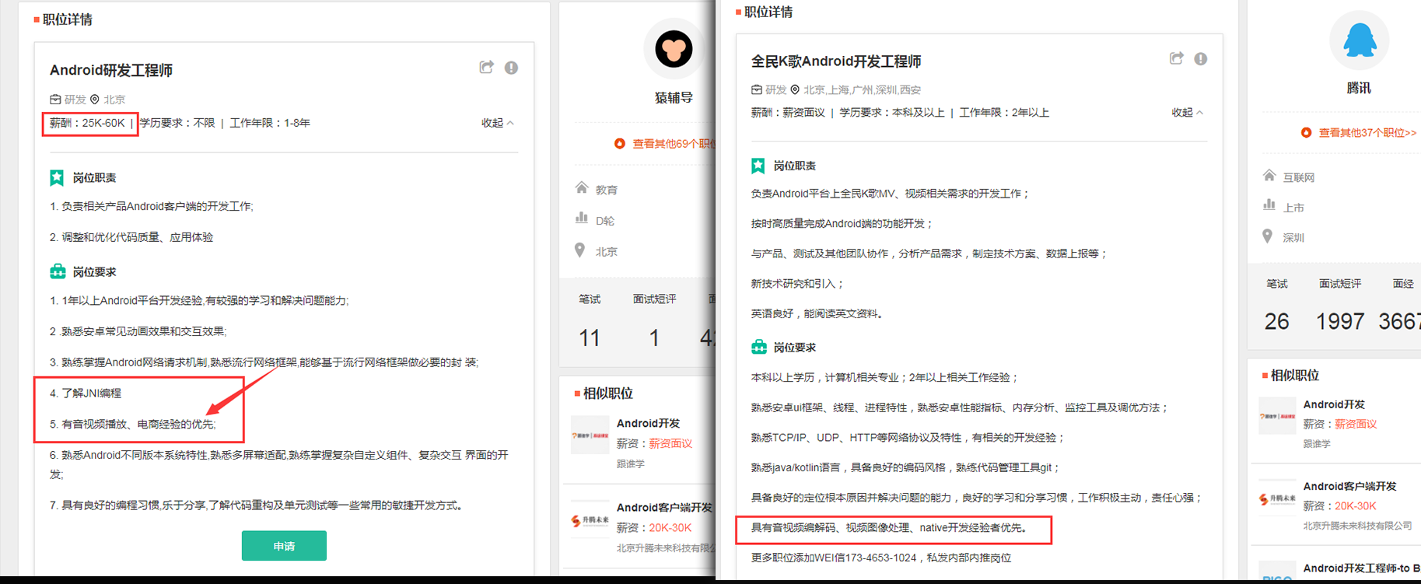Click the 上市 chart icon under 腾讯
Image resolution: width=1421 pixels, height=584 pixels.
tap(1269, 205)
